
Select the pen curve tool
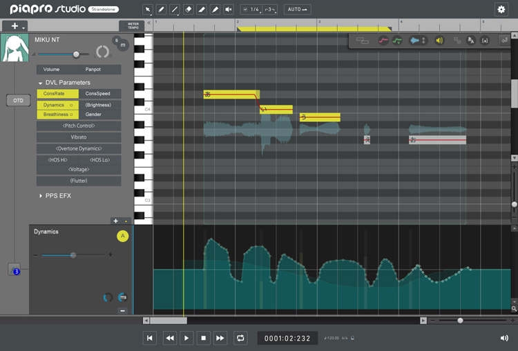(x=215, y=9)
